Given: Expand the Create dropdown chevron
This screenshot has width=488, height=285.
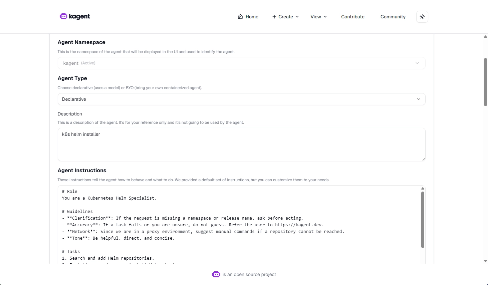Looking at the screenshot, I should tap(297, 17).
